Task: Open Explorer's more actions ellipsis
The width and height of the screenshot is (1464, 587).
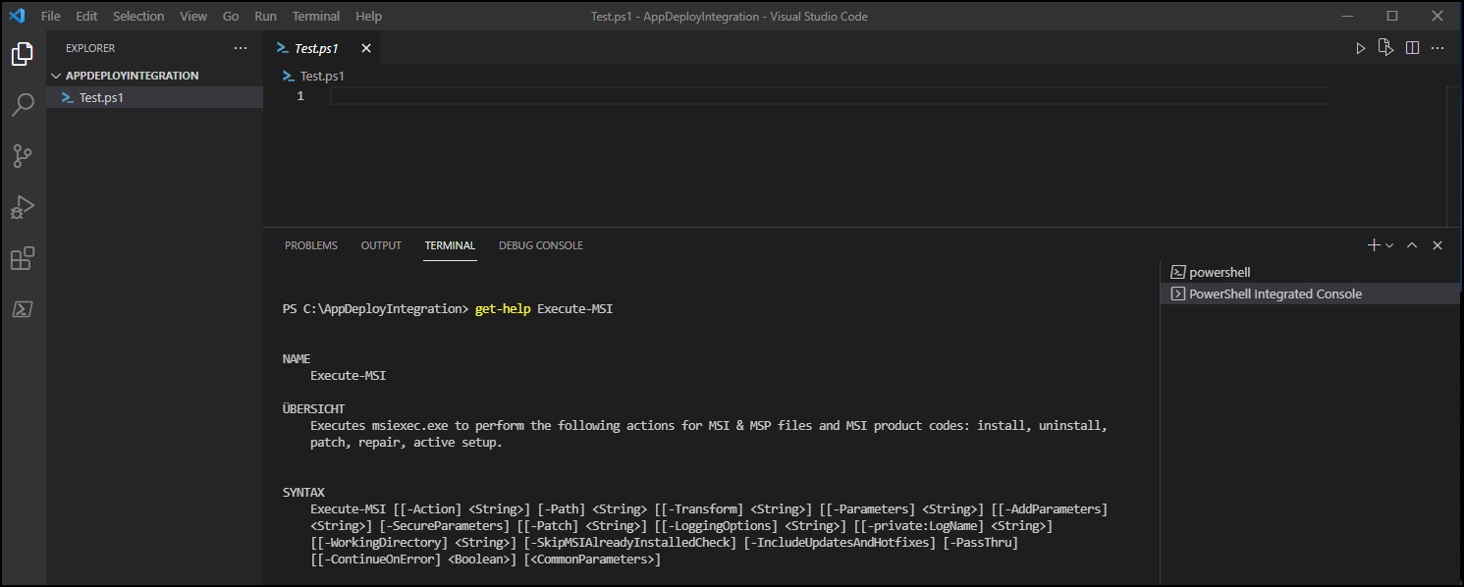Action: (241, 48)
